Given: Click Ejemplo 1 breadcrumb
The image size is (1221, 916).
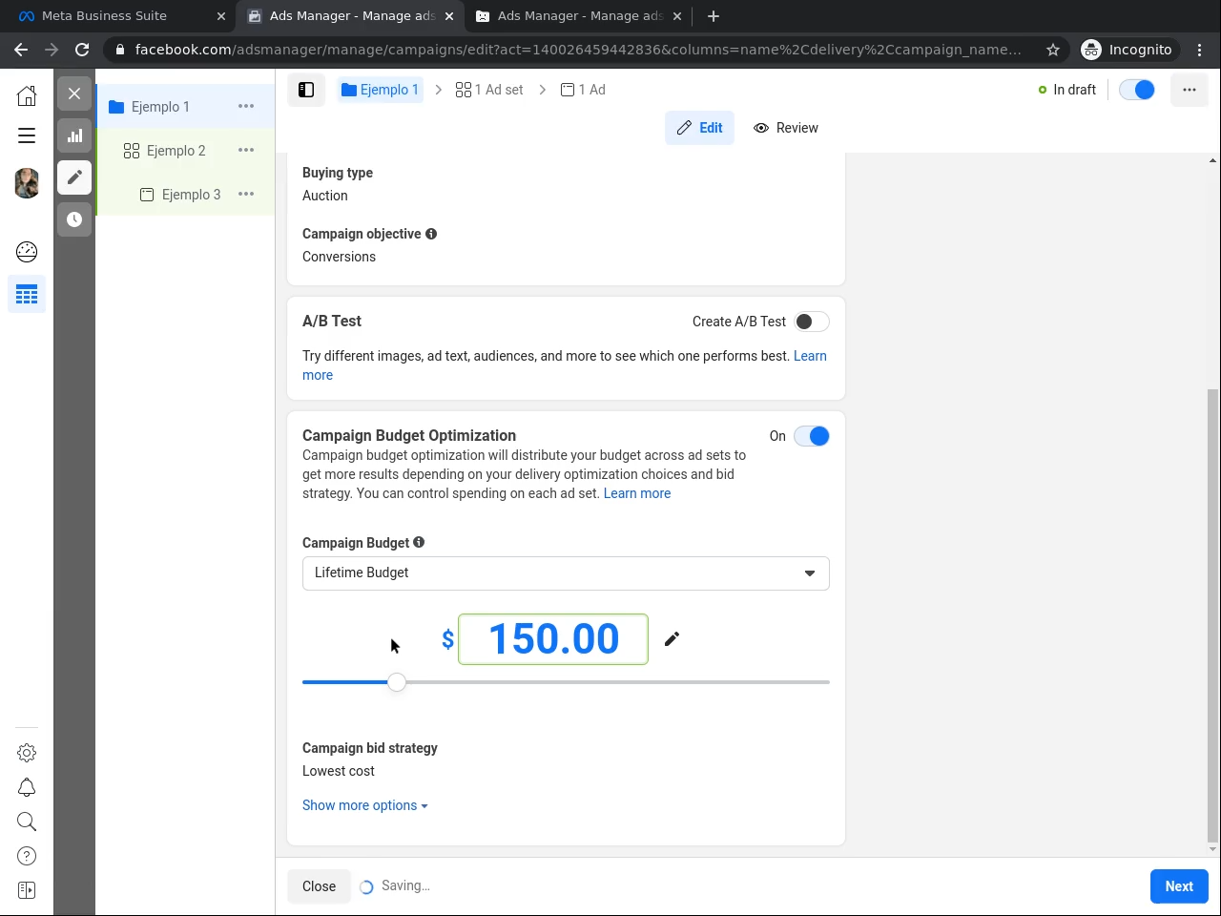Looking at the screenshot, I should 380,90.
